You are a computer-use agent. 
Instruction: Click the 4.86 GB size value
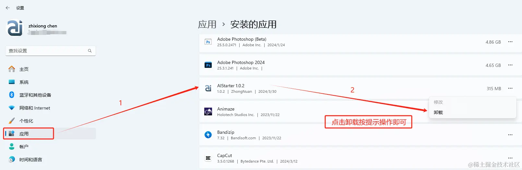point(493,42)
